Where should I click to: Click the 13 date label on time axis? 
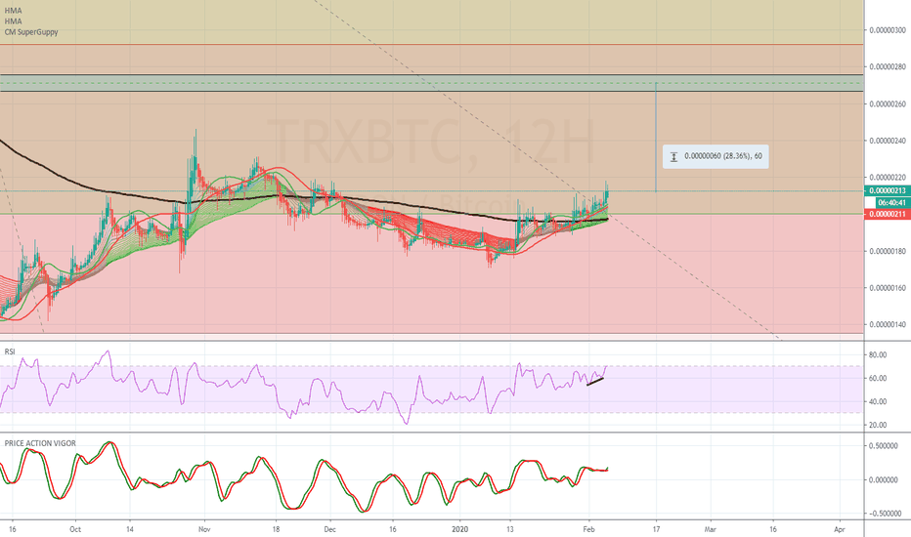click(510, 529)
